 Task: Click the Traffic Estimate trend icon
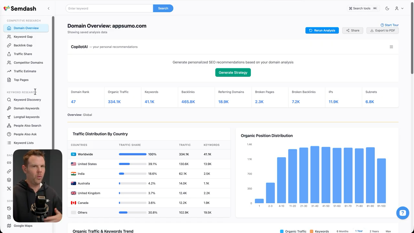pos(9,71)
